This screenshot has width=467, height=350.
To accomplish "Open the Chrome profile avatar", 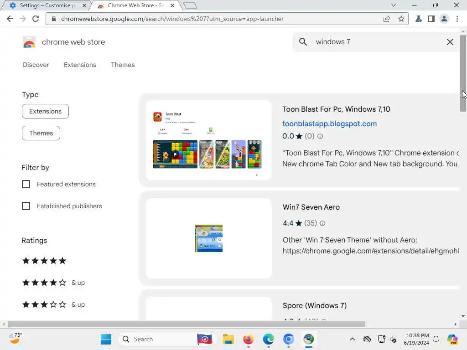I will [444, 19].
